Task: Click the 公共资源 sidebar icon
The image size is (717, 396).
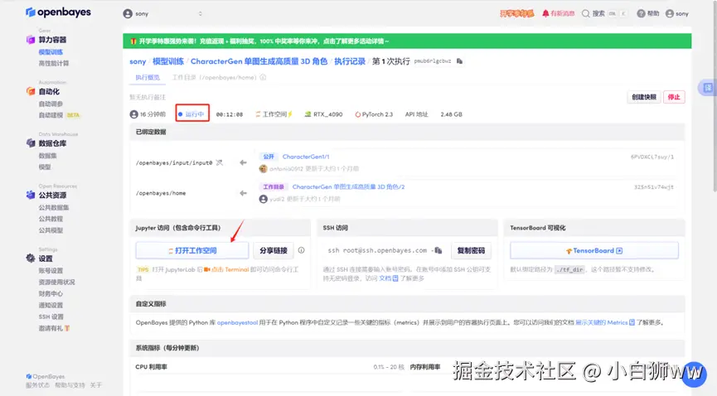Action: (x=31, y=196)
